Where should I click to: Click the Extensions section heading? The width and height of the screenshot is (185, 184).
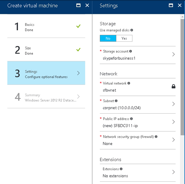coord(111,160)
